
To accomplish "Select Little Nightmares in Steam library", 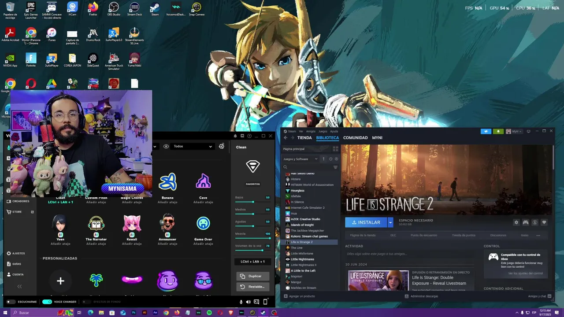I will click(302, 259).
